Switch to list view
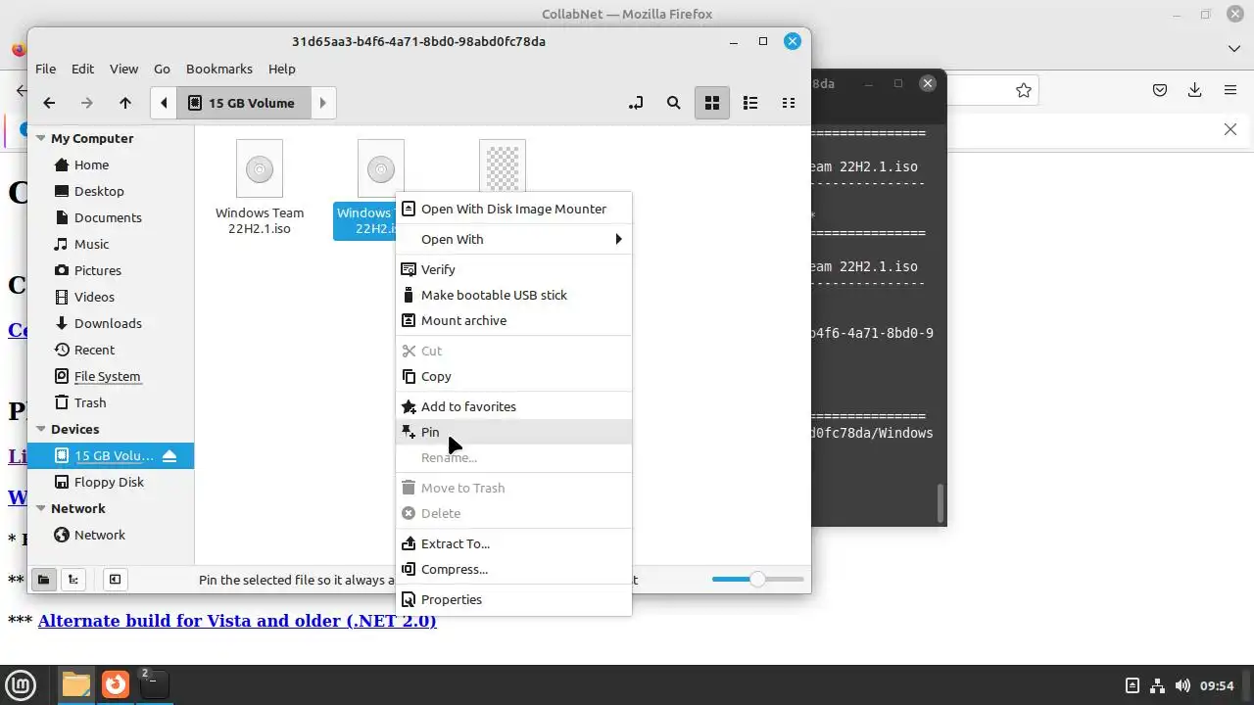 pos(750,103)
